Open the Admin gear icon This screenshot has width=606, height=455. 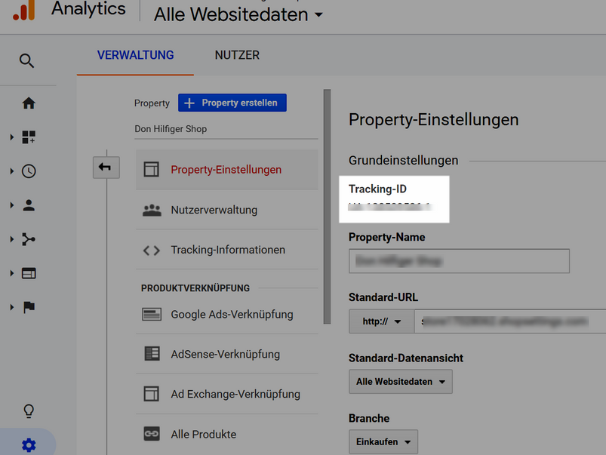pyautogui.click(x=29, y=445)
